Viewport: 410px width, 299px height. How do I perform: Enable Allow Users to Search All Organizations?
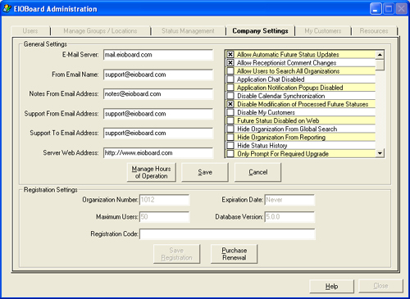click(x=230, y=71)
